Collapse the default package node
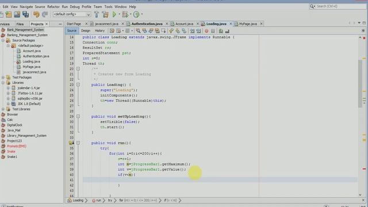 [8, 45]
